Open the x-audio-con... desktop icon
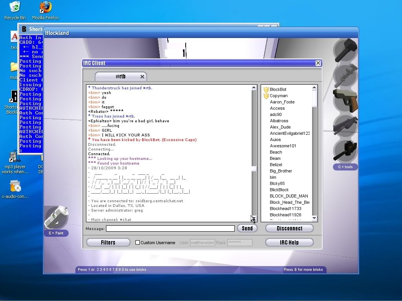This screenshot has width=402, height=301. point(15,189)
